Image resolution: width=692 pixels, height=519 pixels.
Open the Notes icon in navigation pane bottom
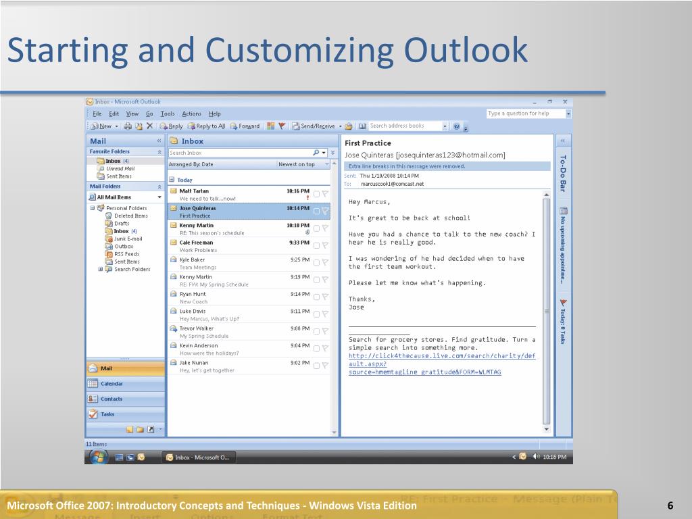click(x=129, y=429)
